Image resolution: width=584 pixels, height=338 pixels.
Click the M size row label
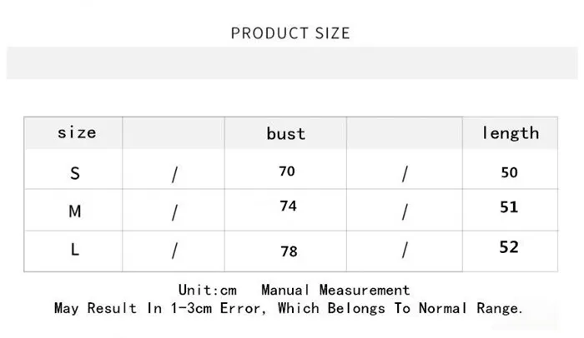(x=75, y=211)
